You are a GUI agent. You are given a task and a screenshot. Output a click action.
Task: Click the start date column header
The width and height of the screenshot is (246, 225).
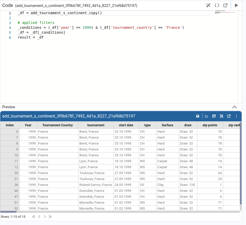click(x=126, y=125)
